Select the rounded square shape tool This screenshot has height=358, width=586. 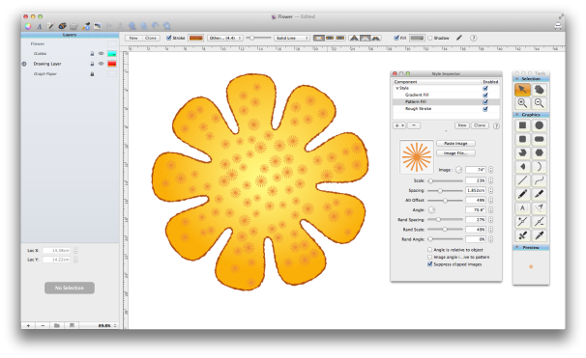522,139
